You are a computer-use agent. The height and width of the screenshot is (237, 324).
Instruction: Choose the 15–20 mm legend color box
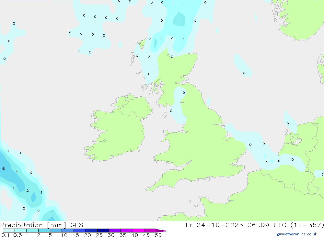point(79,231)
